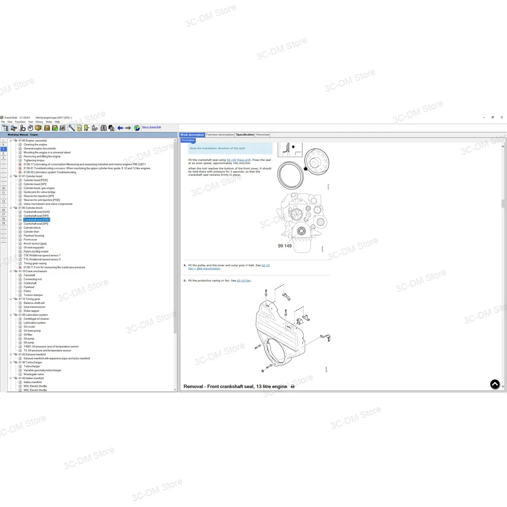507x507 pixels.
Task: Click the round black scroll-to-top button
Action: click(x=495, y=384)
